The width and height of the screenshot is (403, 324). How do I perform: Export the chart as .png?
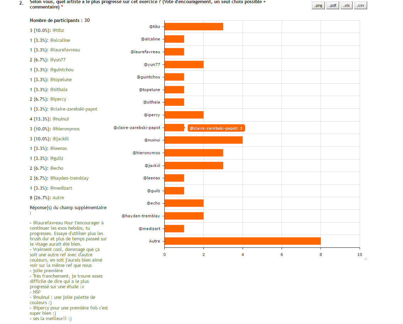318,5
